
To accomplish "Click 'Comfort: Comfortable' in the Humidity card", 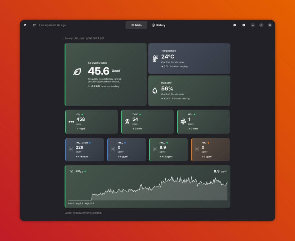I will (x=172, y=94).
